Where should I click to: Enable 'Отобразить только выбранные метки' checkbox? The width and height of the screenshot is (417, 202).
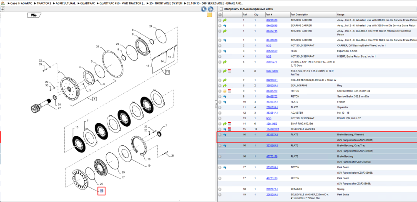click(x=221, y=9)
